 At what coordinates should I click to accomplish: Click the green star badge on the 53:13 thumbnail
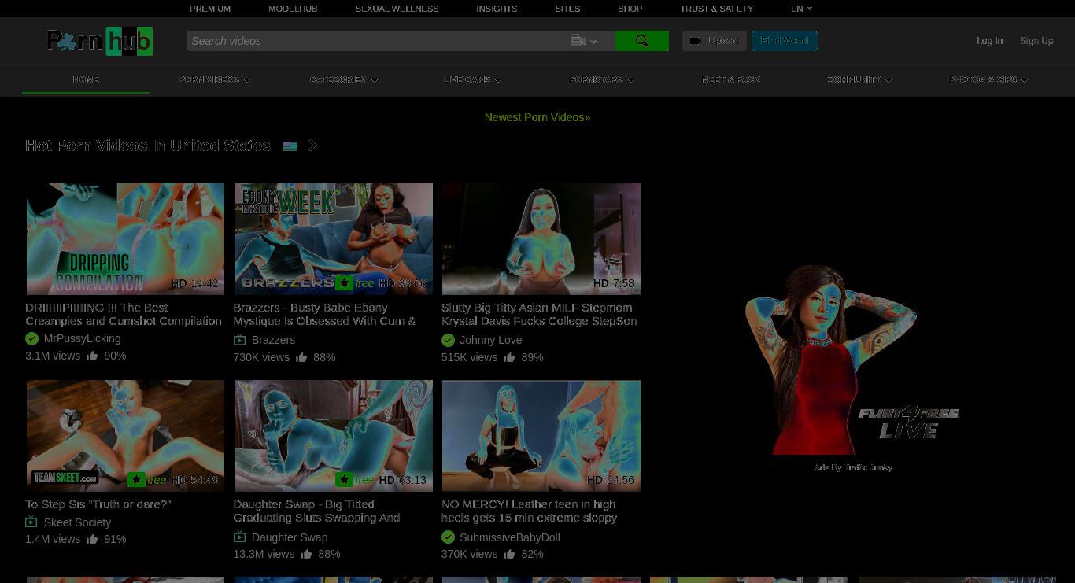click(x=344, y=480)
